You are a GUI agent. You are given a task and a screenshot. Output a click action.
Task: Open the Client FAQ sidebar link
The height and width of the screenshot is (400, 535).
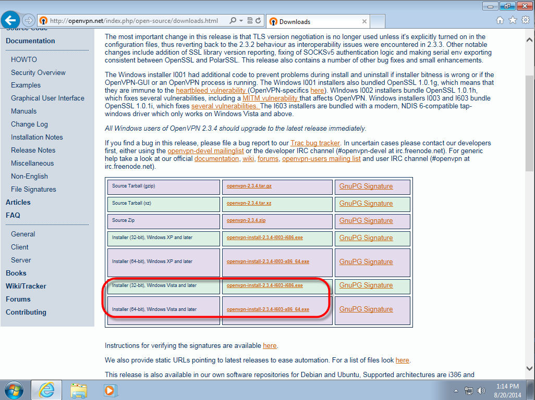click(x=19, y=247)
